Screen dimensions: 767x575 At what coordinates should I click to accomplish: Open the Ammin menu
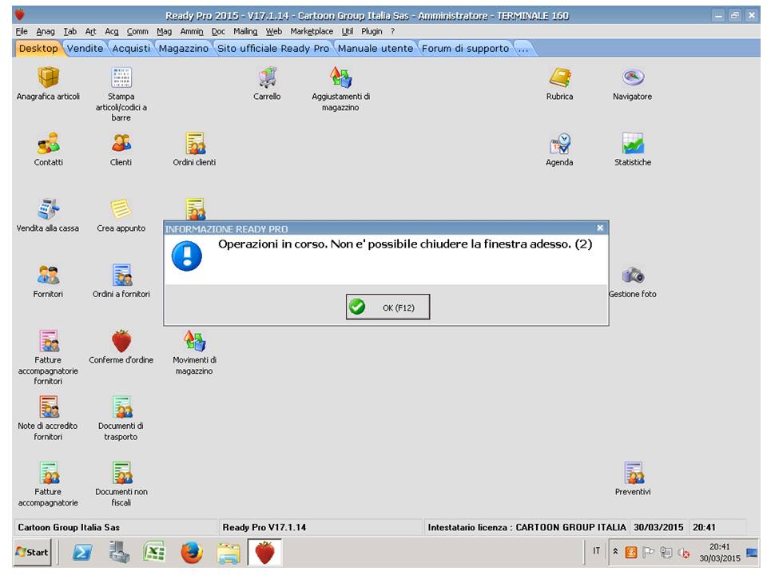pyautogui.click(x=192, y=31)
